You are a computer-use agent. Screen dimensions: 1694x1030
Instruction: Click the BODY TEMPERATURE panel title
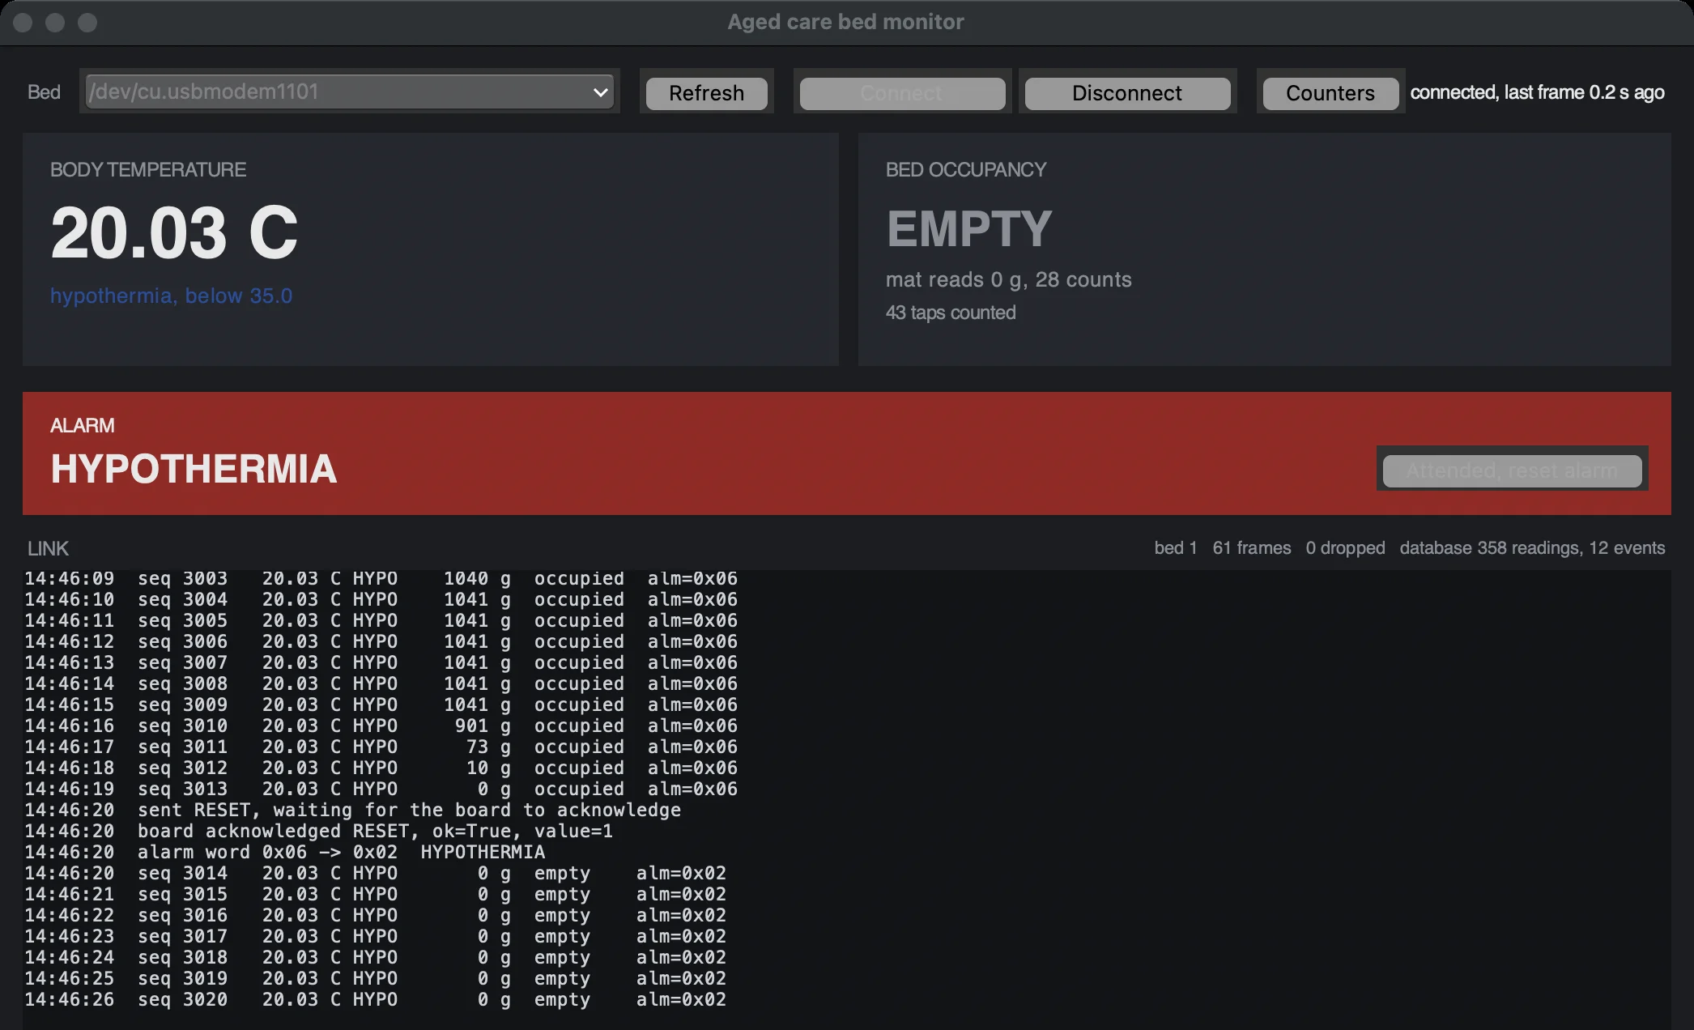(148, 170)
